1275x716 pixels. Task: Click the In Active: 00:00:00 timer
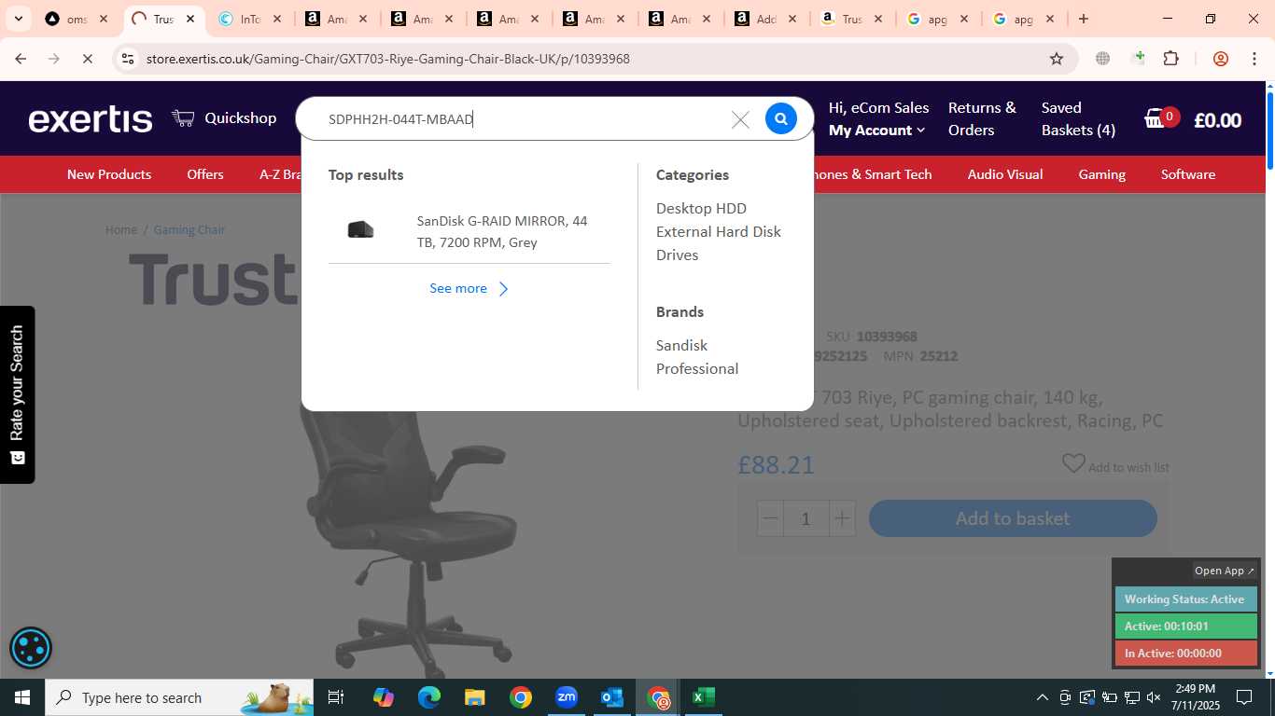tap(1185, 653)
